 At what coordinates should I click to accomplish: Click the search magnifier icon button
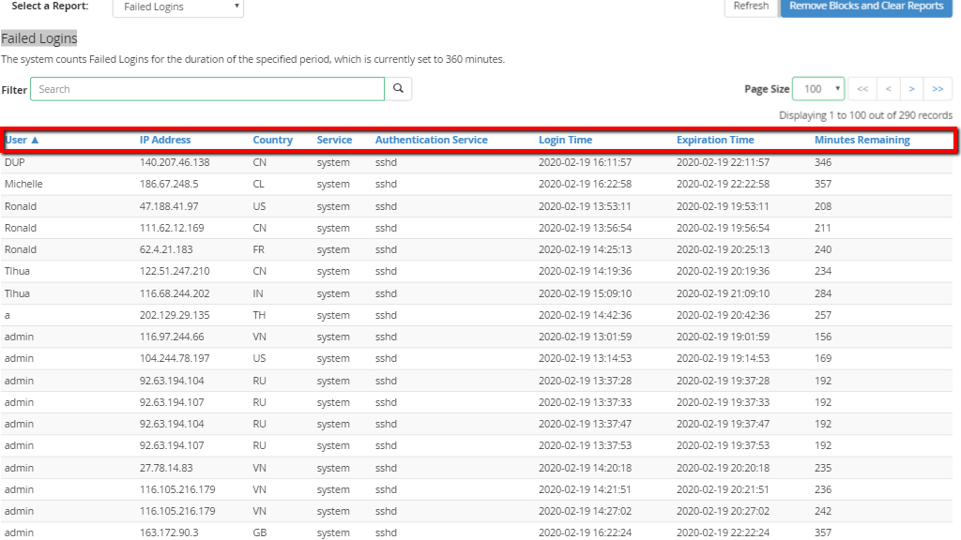click(x=398, y=89)
